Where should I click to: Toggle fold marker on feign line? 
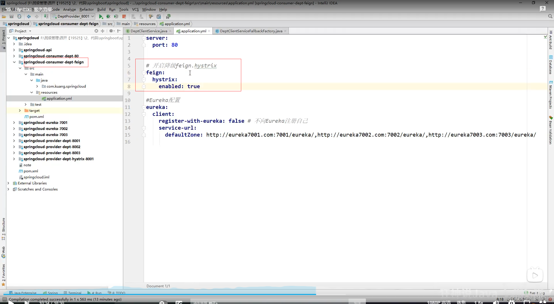(x=144, y=73)
